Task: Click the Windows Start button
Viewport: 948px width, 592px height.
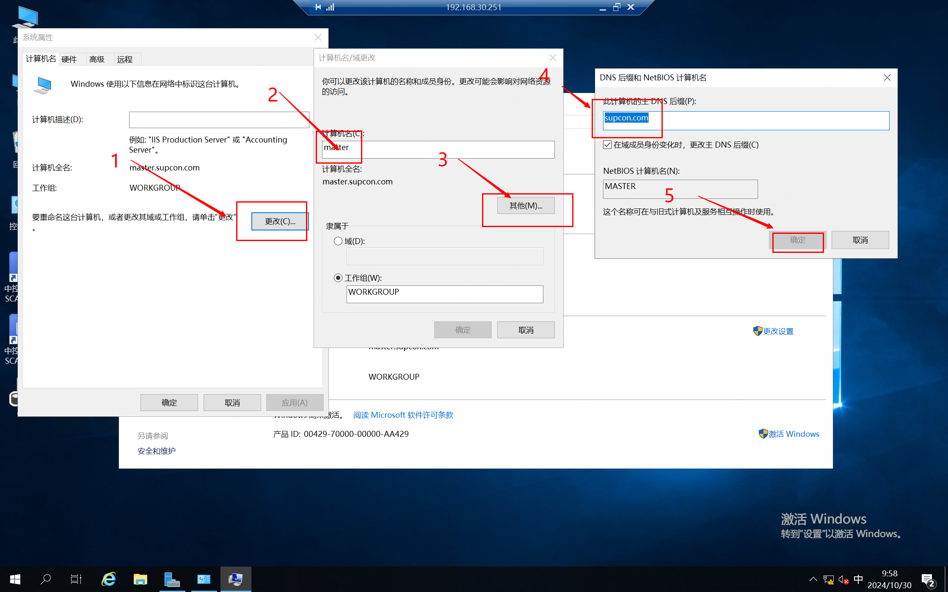Action: [x=15, y=579]
